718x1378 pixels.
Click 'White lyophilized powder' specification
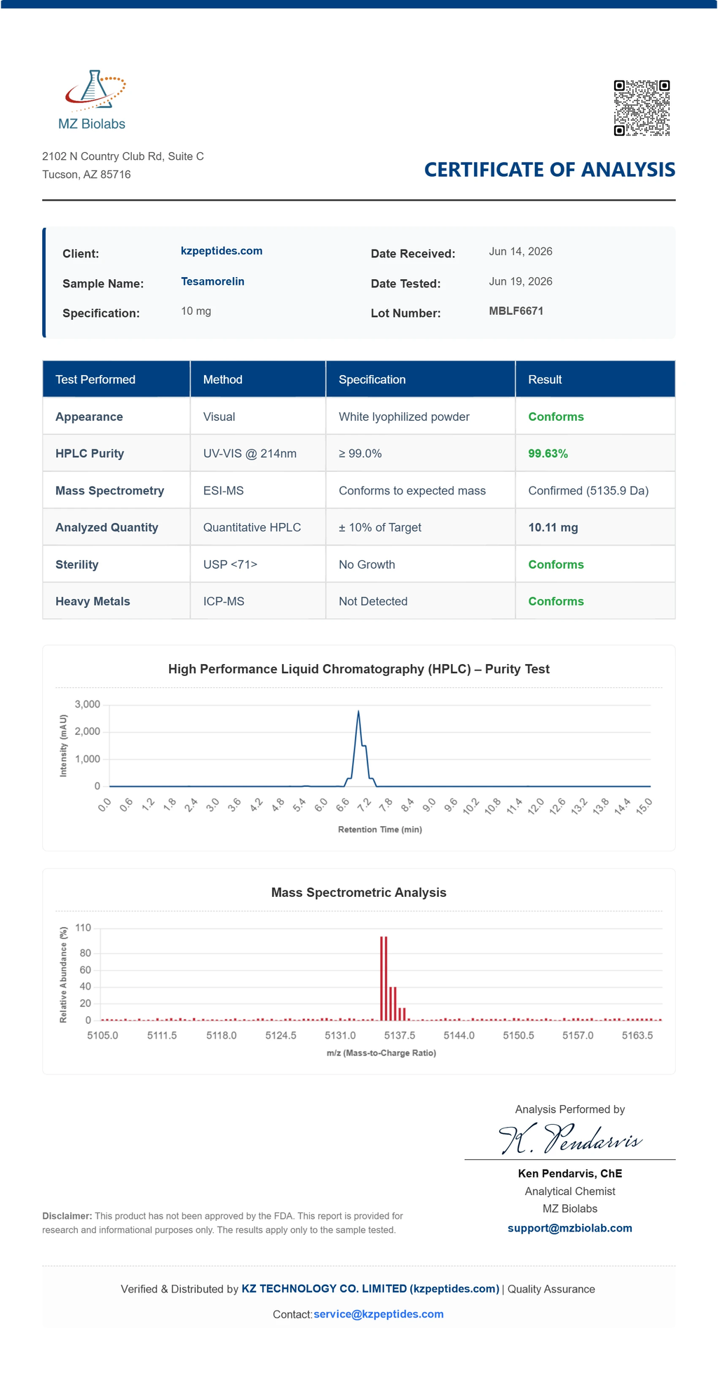[404, 417]
